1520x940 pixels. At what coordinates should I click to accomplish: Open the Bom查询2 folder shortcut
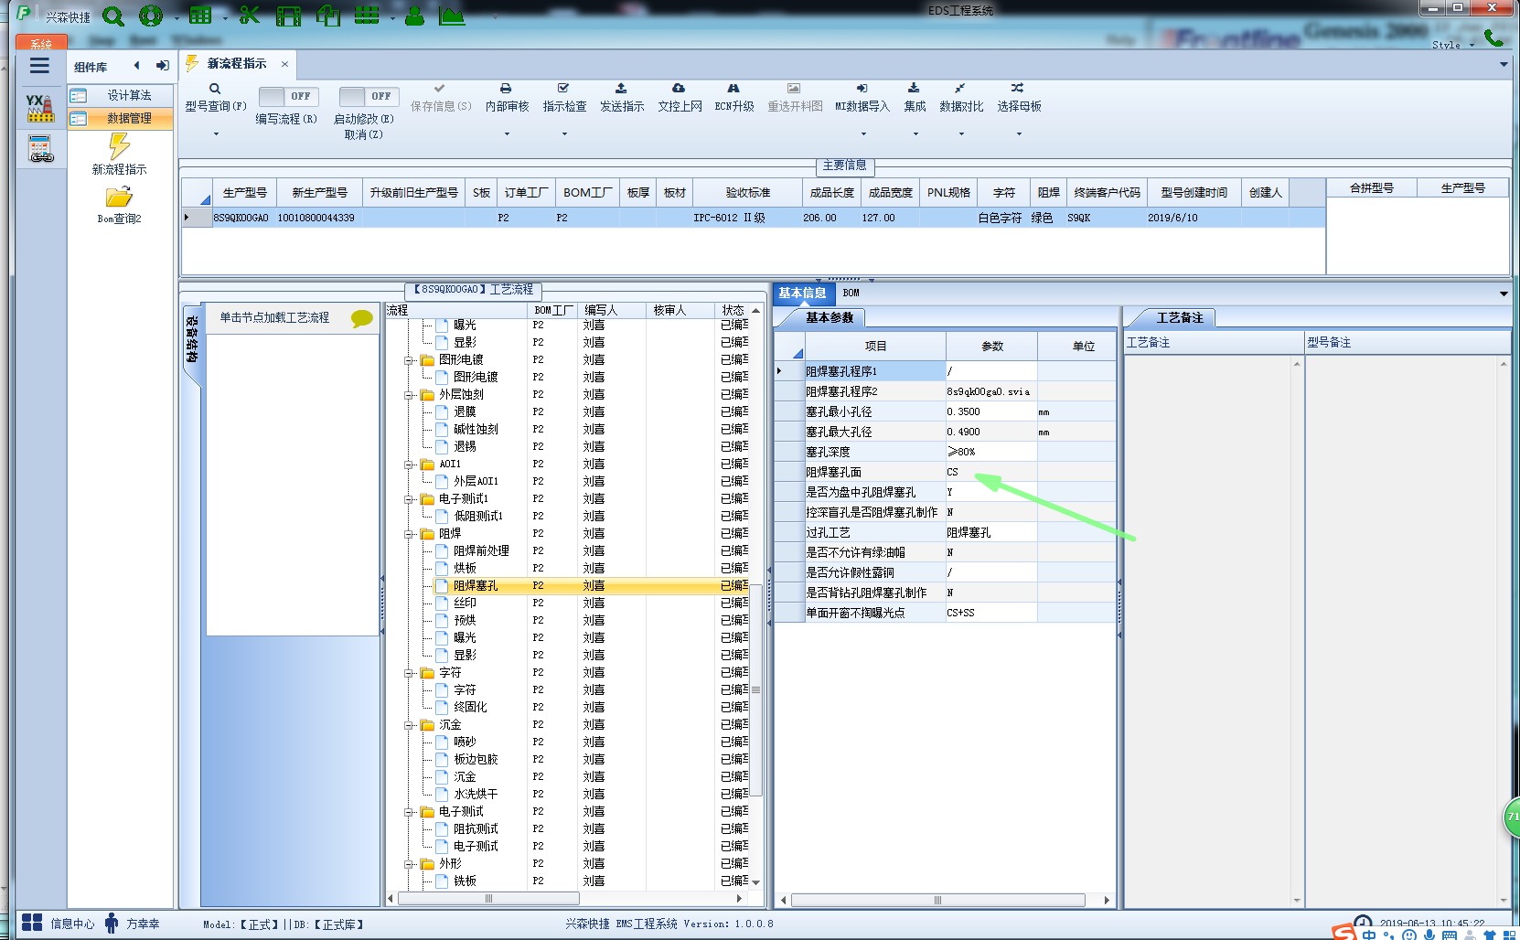tap(119, 205)
